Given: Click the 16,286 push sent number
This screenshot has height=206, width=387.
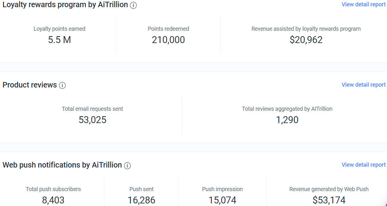Looking at the screenshot, I should [141, 200].
